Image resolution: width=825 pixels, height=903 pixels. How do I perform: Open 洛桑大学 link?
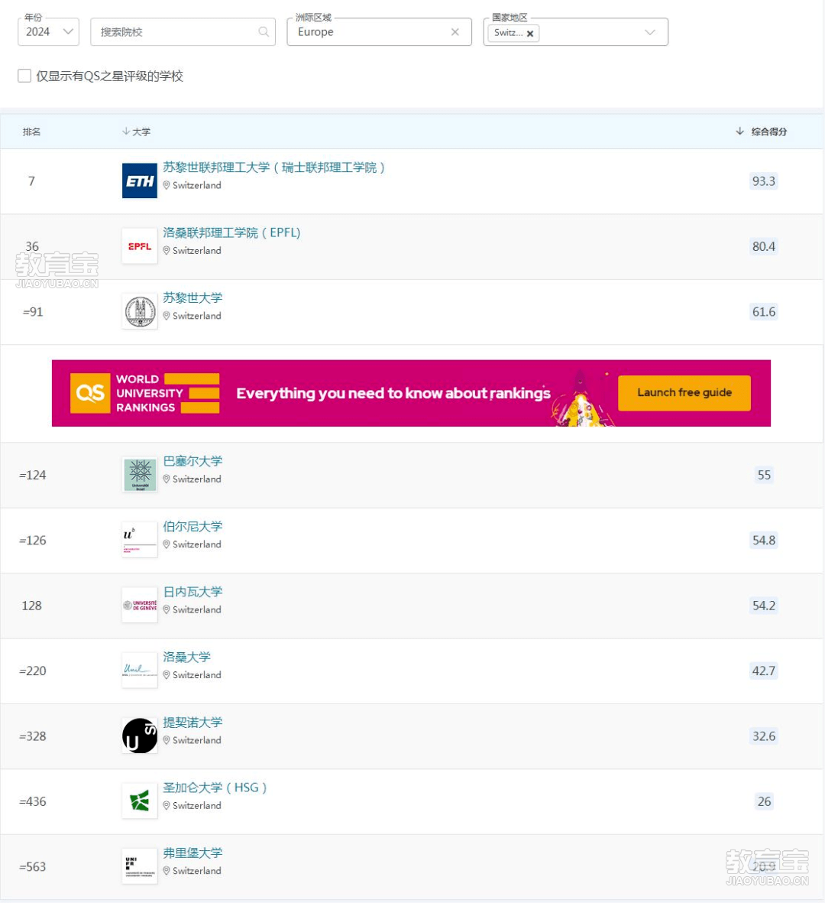tap(187, 657)
